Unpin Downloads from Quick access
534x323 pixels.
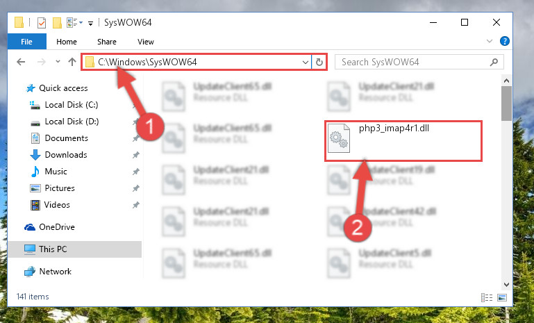135,155
